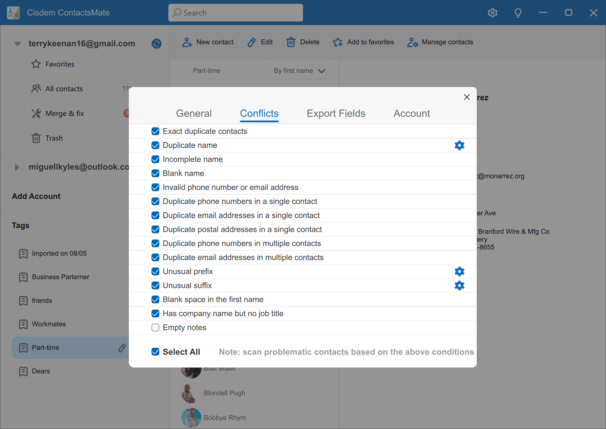Switch to the General tab
The width and height of the screenshot is (606, 429).
pyautogui.click(x=193, y=114)
